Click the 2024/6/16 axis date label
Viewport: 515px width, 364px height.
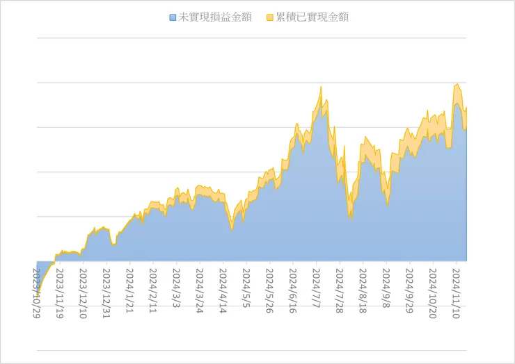(293, 291)
